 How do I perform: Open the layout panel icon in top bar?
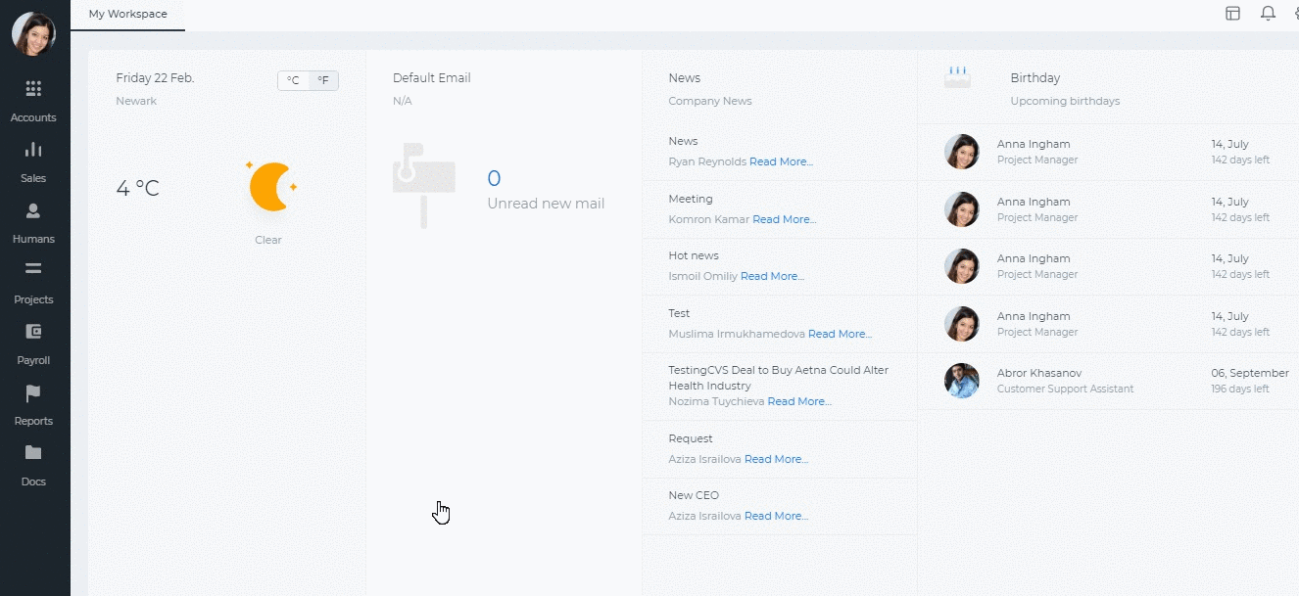1233,14
